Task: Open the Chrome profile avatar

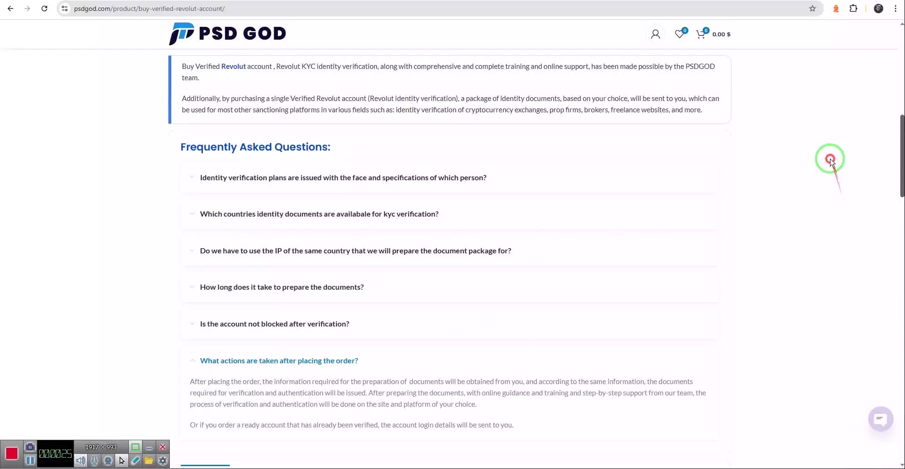Action: (x=879, y=8)
